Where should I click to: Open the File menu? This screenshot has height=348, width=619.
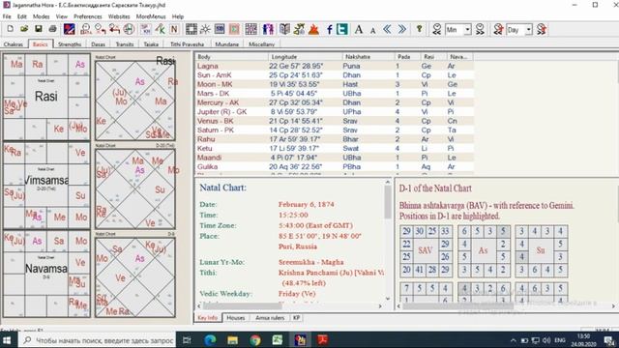tap(7, 16)
